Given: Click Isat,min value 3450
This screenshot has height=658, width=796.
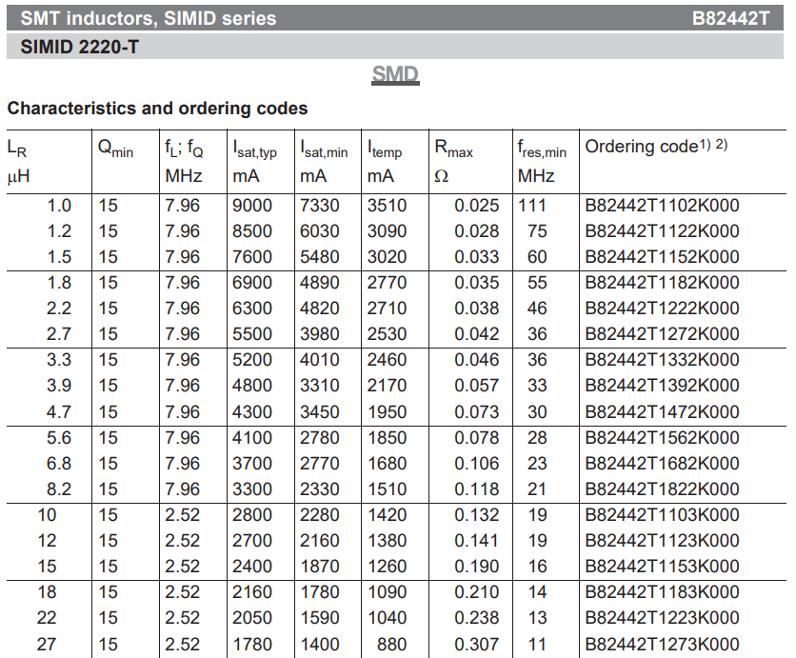Looking at the screenshot, I should click(x=319, y=411).
